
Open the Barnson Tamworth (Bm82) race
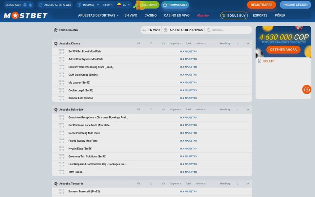84,191
